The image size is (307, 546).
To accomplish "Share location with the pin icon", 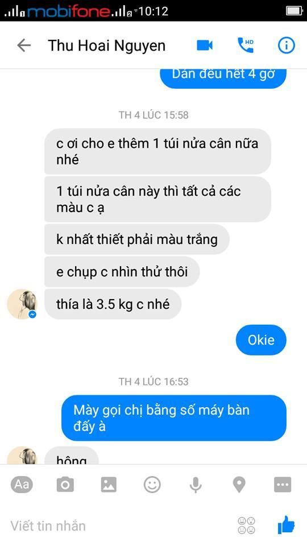I will [x=239, y=485].
